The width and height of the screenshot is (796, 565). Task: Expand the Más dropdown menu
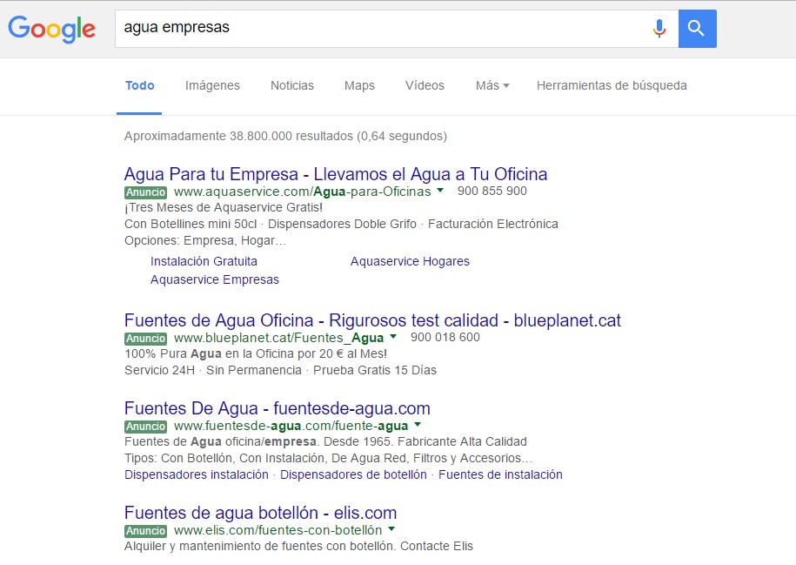click(x=492, y=85)
